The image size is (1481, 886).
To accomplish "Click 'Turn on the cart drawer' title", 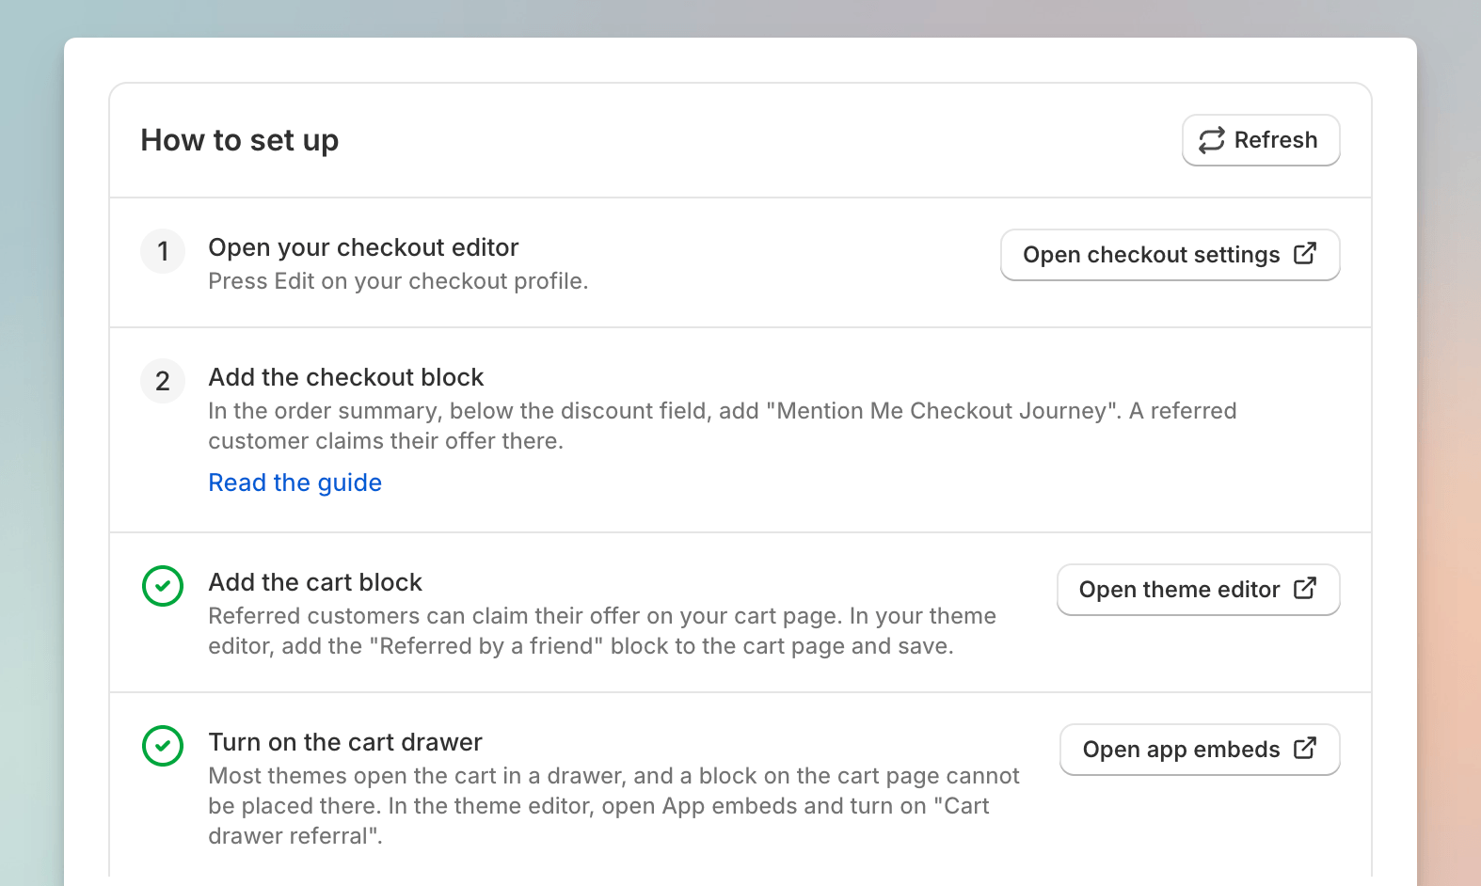I will coord(345,742).
